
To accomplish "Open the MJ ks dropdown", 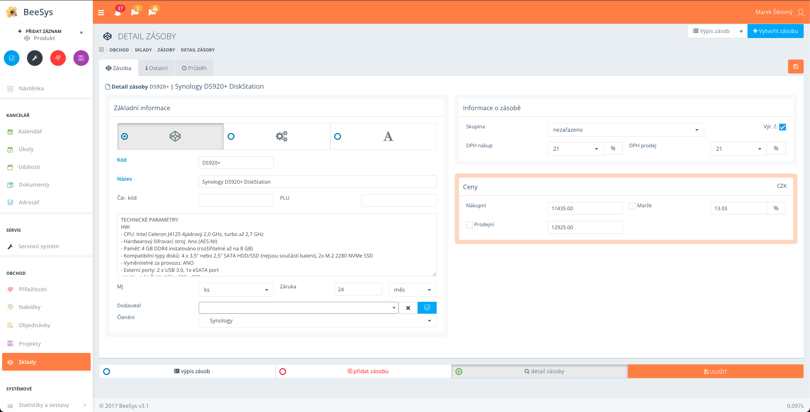I will coord(236,290).
